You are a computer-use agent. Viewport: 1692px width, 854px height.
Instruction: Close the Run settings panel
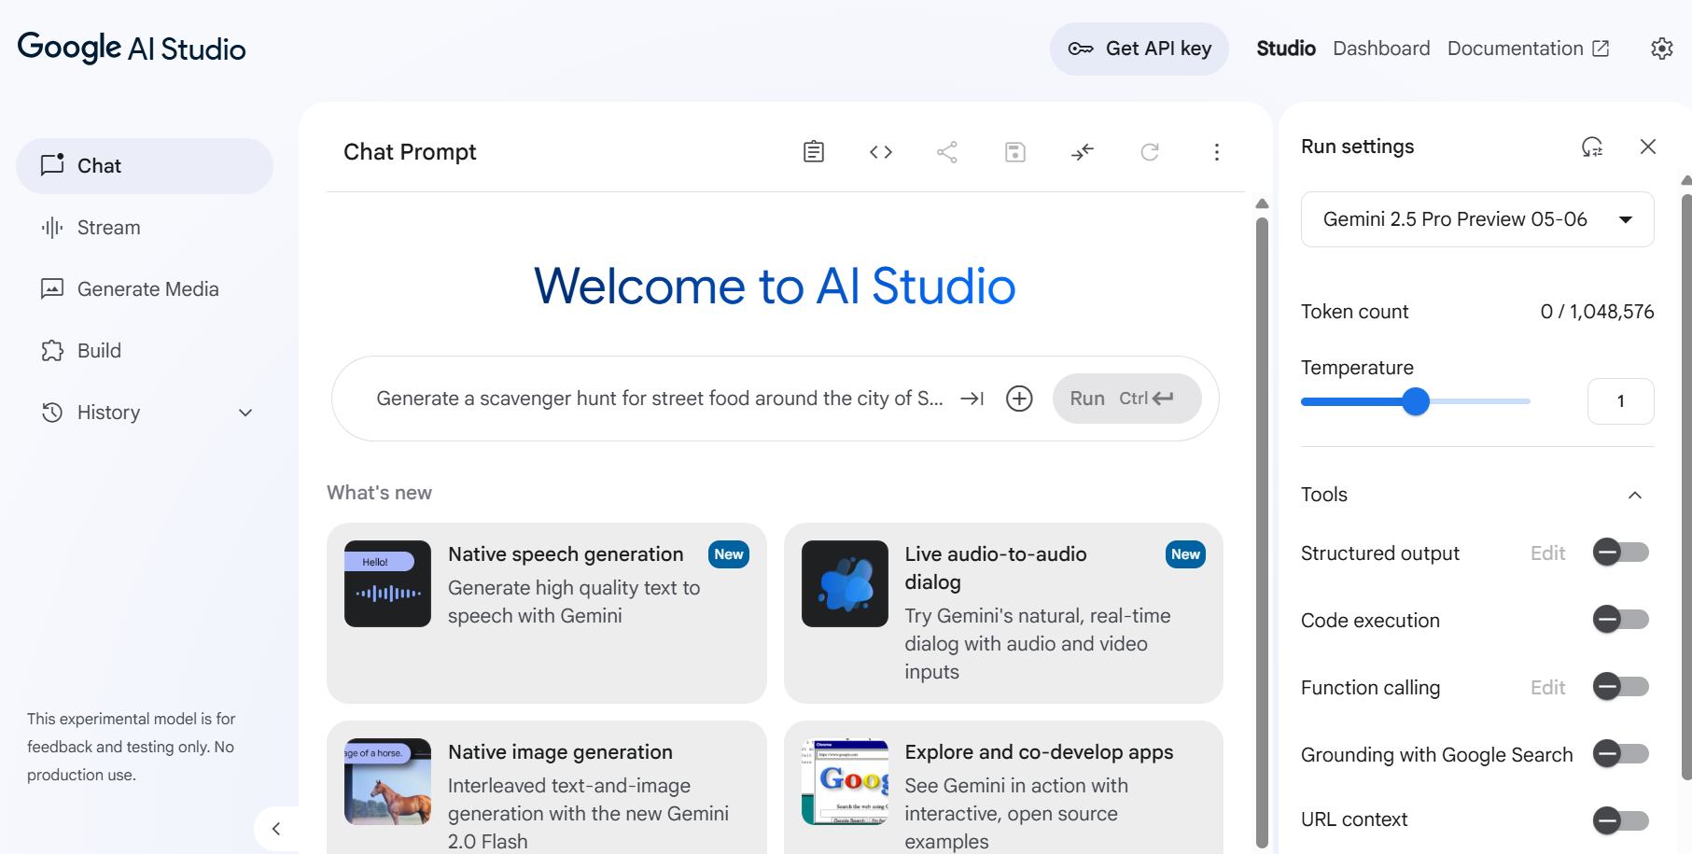pyautogui.click(x=1648, y=147)
